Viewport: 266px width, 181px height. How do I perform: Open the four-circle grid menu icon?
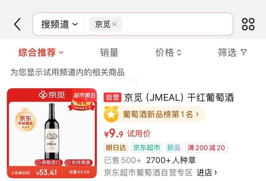coord(248,24)
